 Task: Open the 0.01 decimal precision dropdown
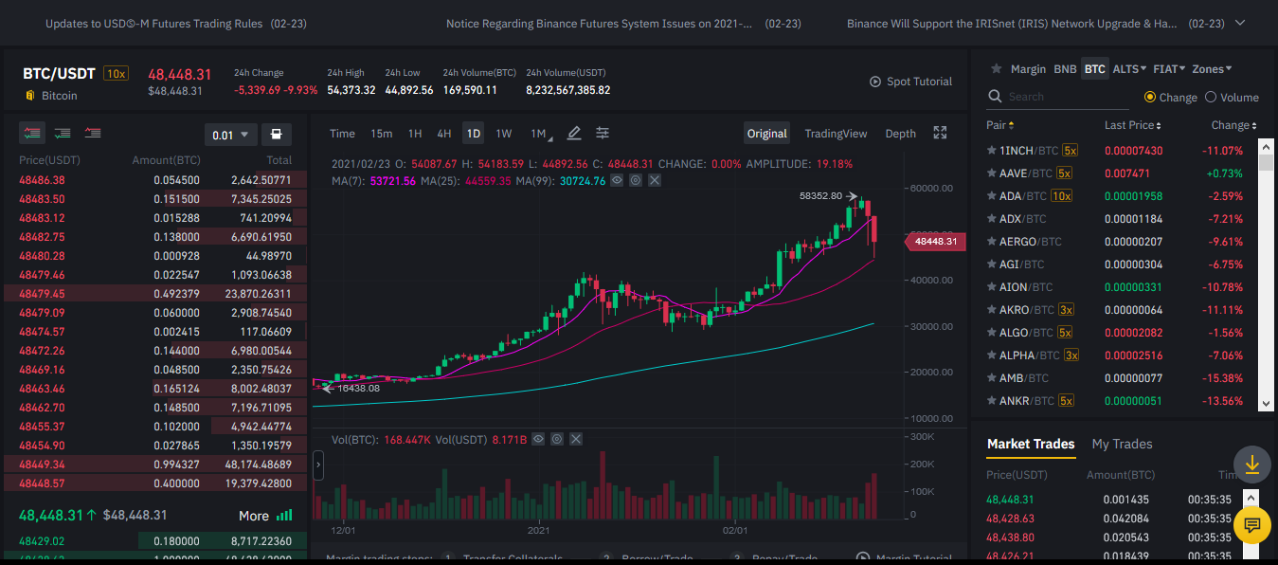[230, 135]
